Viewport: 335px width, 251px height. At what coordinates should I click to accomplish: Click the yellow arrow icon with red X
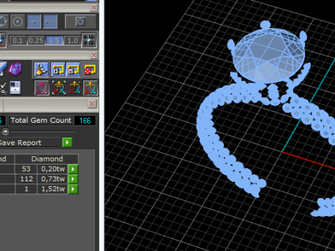[x=90, y=69]
